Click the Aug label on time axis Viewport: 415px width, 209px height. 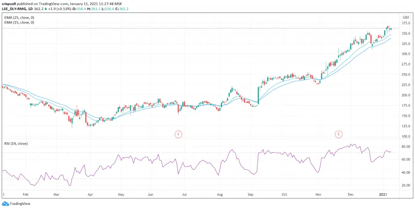click(220, 195)
